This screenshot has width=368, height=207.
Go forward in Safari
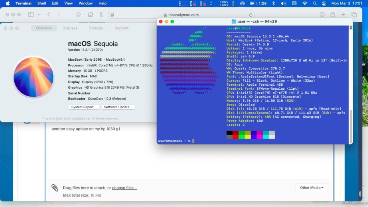click(x=59, y=15)
